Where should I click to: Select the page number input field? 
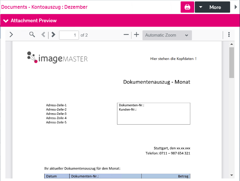coord(69,35)
